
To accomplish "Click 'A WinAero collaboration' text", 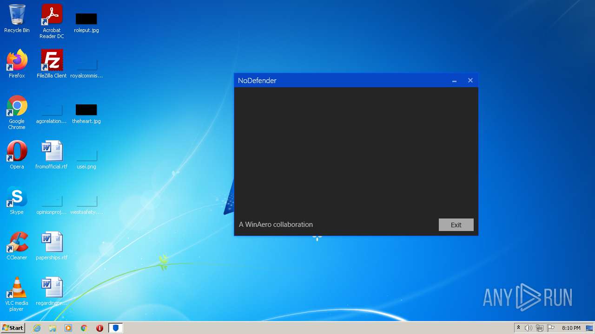I will (x=276, y=225).
